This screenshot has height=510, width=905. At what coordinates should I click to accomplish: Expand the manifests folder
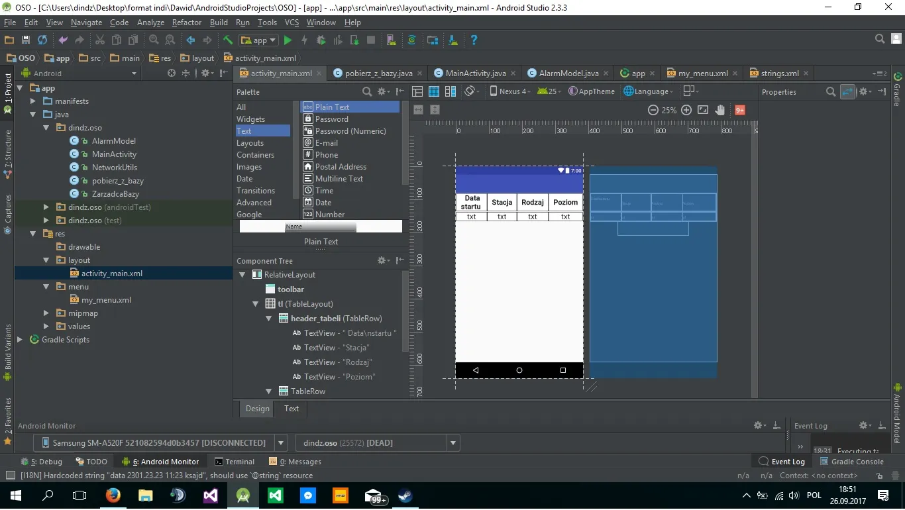tap(33, 101)
